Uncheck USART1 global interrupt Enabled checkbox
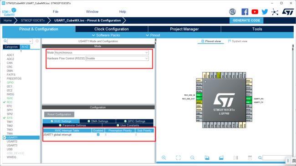This screenshot has height=166, width=296. point(98,135)
